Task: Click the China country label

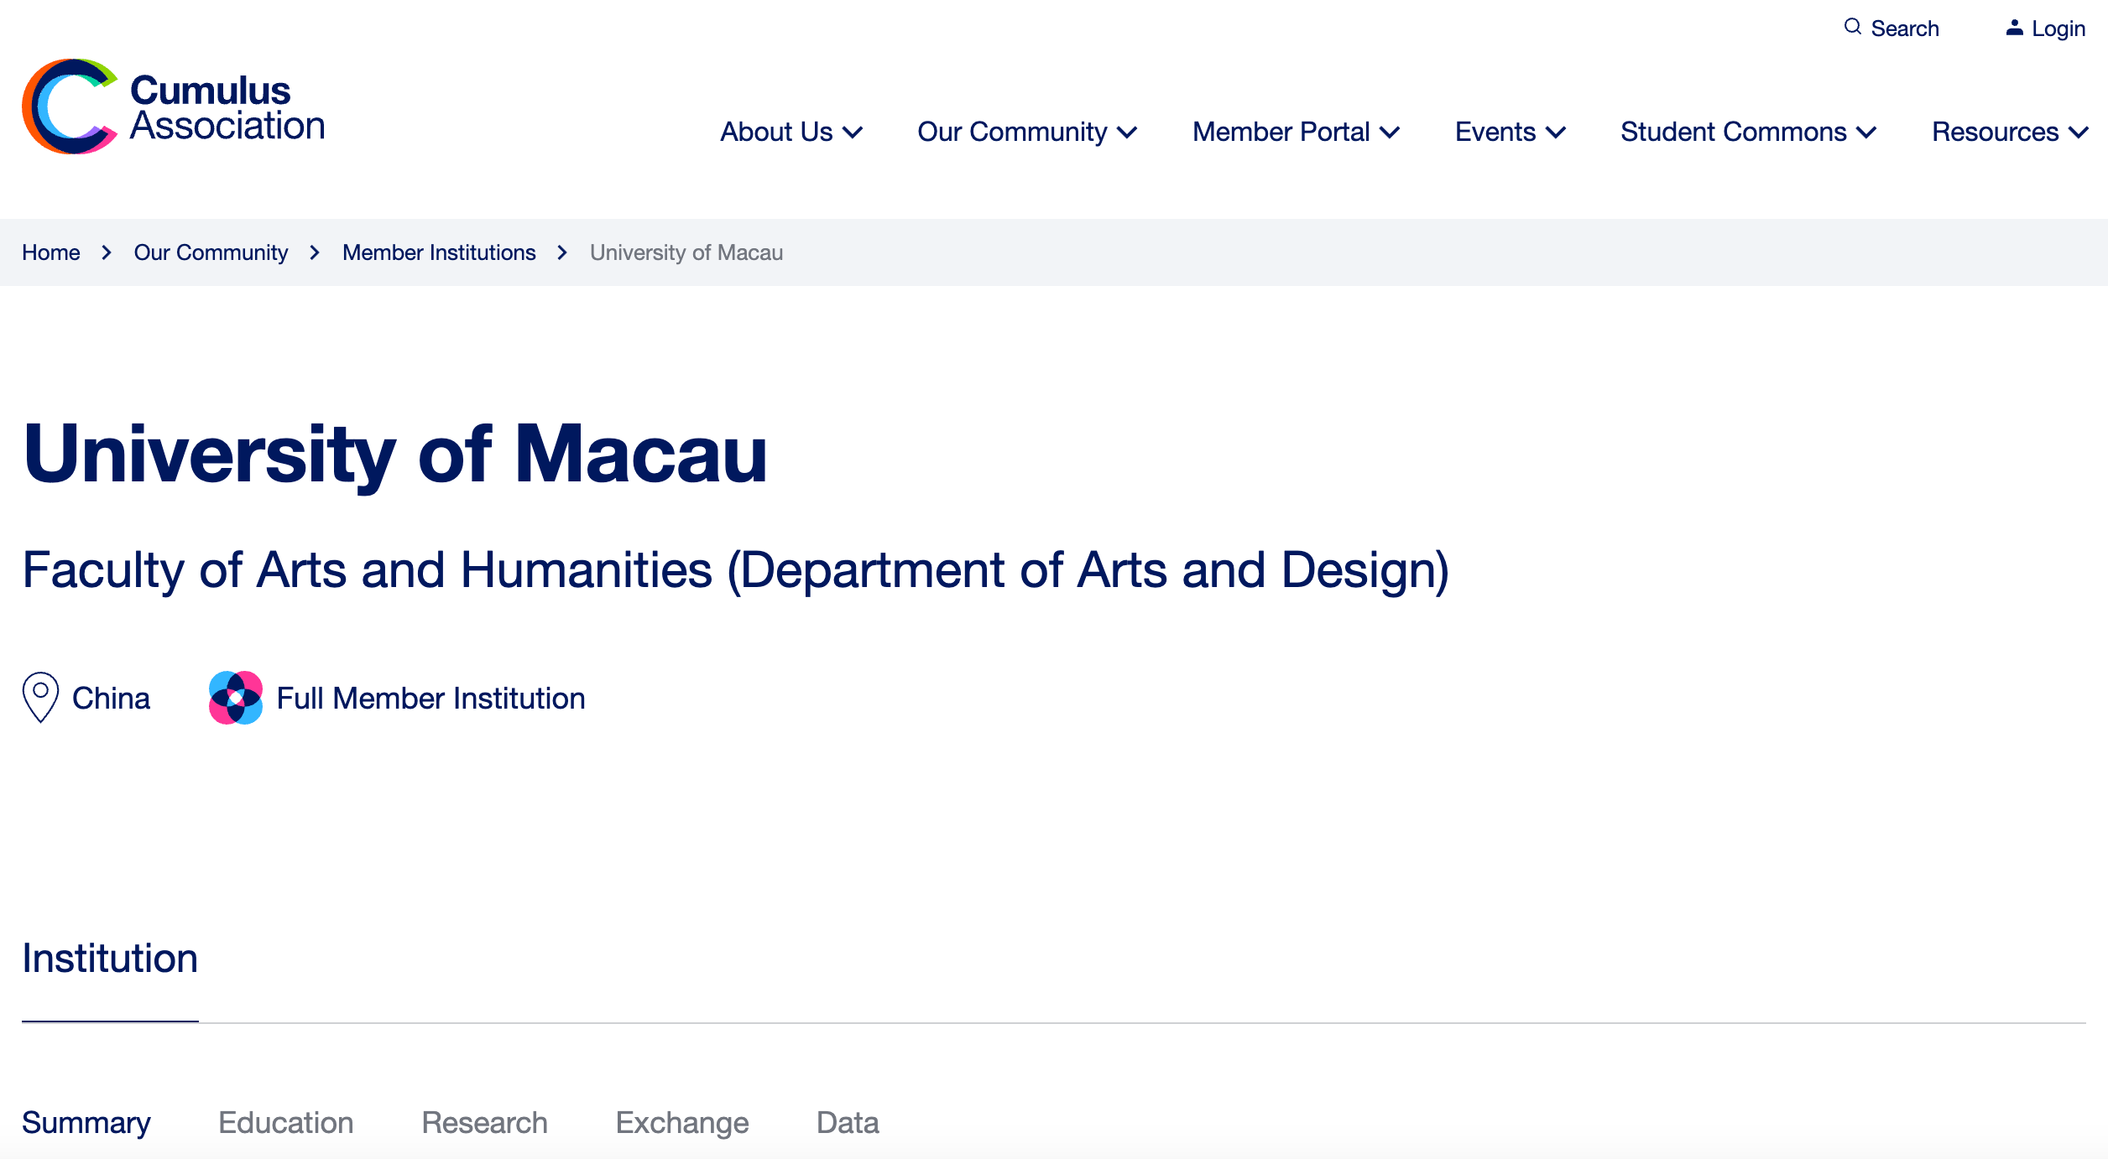Action: coord(111,698)
